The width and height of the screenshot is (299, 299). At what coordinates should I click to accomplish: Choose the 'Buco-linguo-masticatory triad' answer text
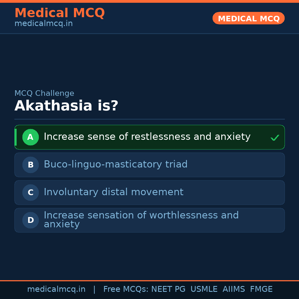pyautogui.click(x=115, y=164)
